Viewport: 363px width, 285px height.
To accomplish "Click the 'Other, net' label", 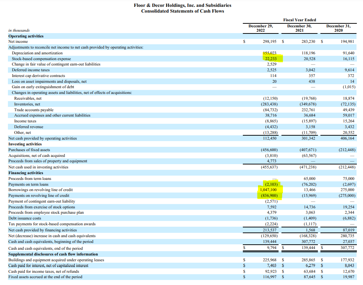I will tap(22, 132).
